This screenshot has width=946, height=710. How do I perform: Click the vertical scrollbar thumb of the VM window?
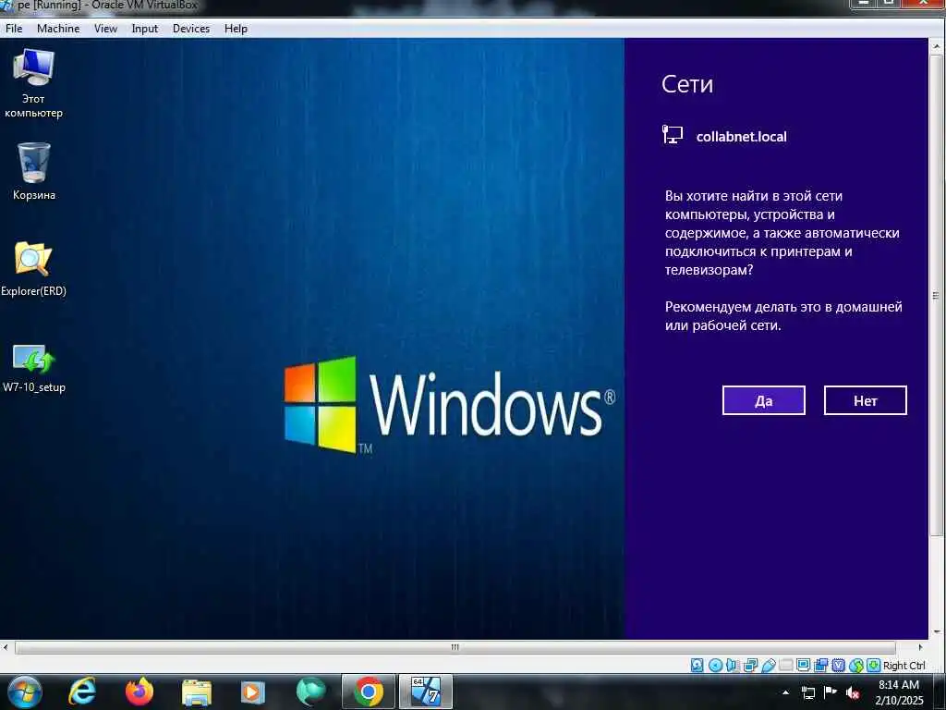click(x=937, y=296)
